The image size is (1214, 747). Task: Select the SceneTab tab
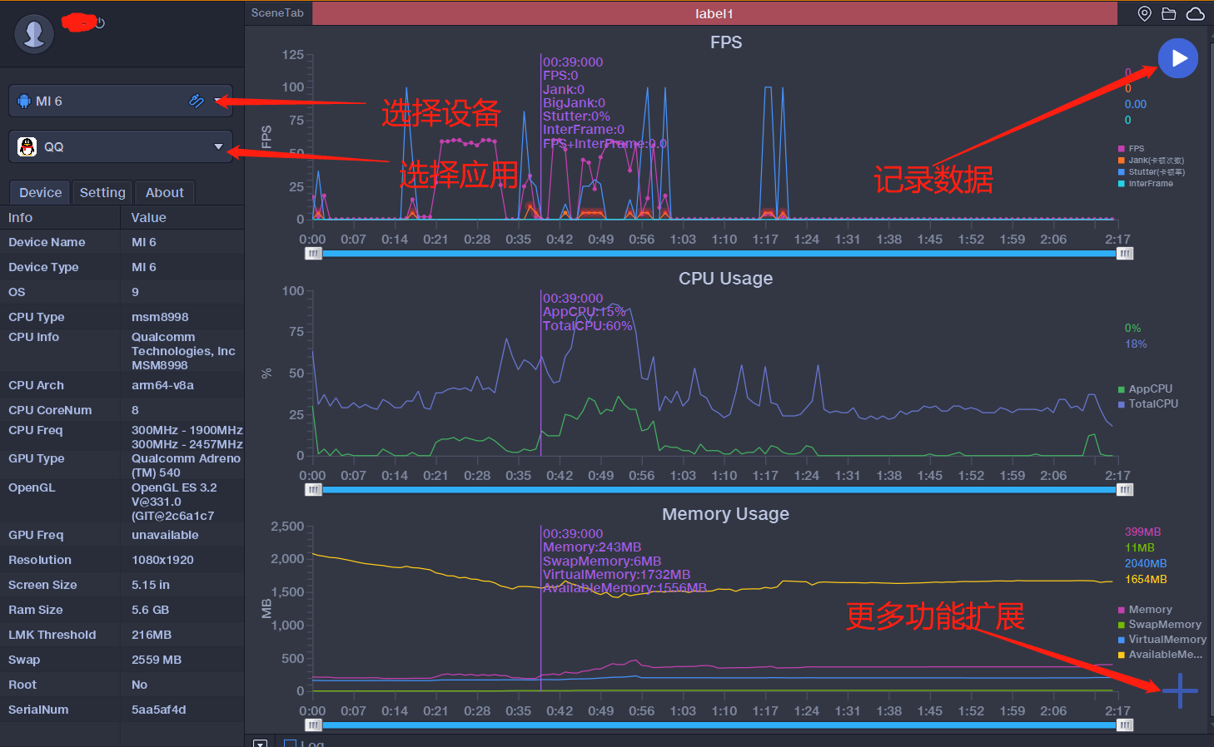tap(277, 12)
